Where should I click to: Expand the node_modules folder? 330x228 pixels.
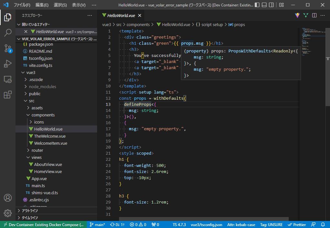coord(56,87)
